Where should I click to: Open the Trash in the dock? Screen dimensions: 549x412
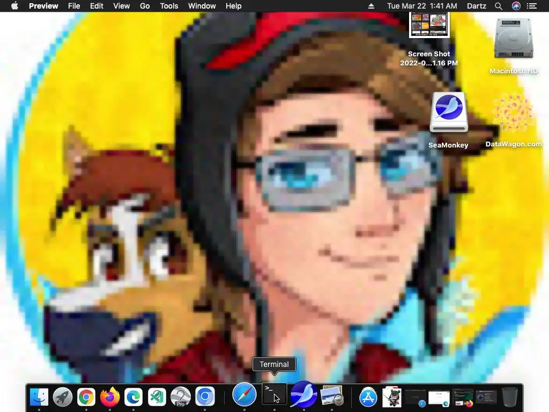point(510,397)
